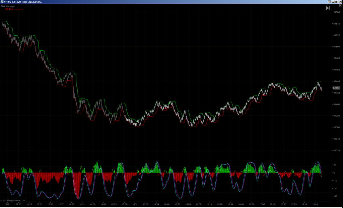343x208 pixels.
Task: Click the 12:01 time axis label
Action: (x=40, y=205)
